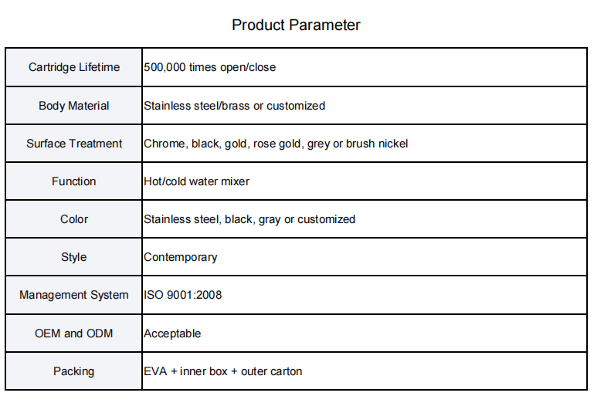Click the Product Parameter heading

pyautogui.click(x=296, y=25)
